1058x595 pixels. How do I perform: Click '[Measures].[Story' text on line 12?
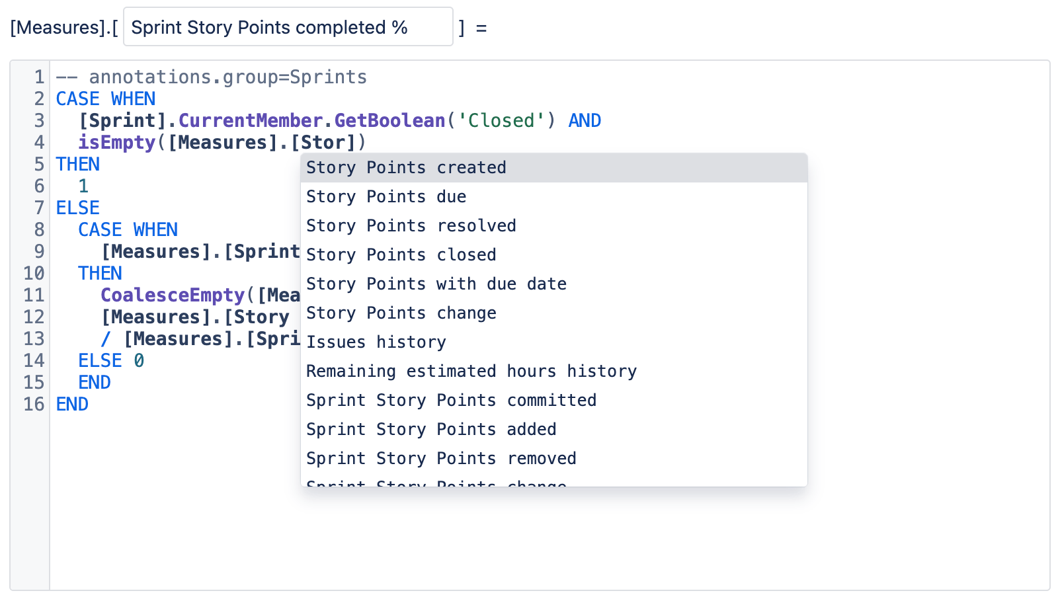(x=195, y=317)
